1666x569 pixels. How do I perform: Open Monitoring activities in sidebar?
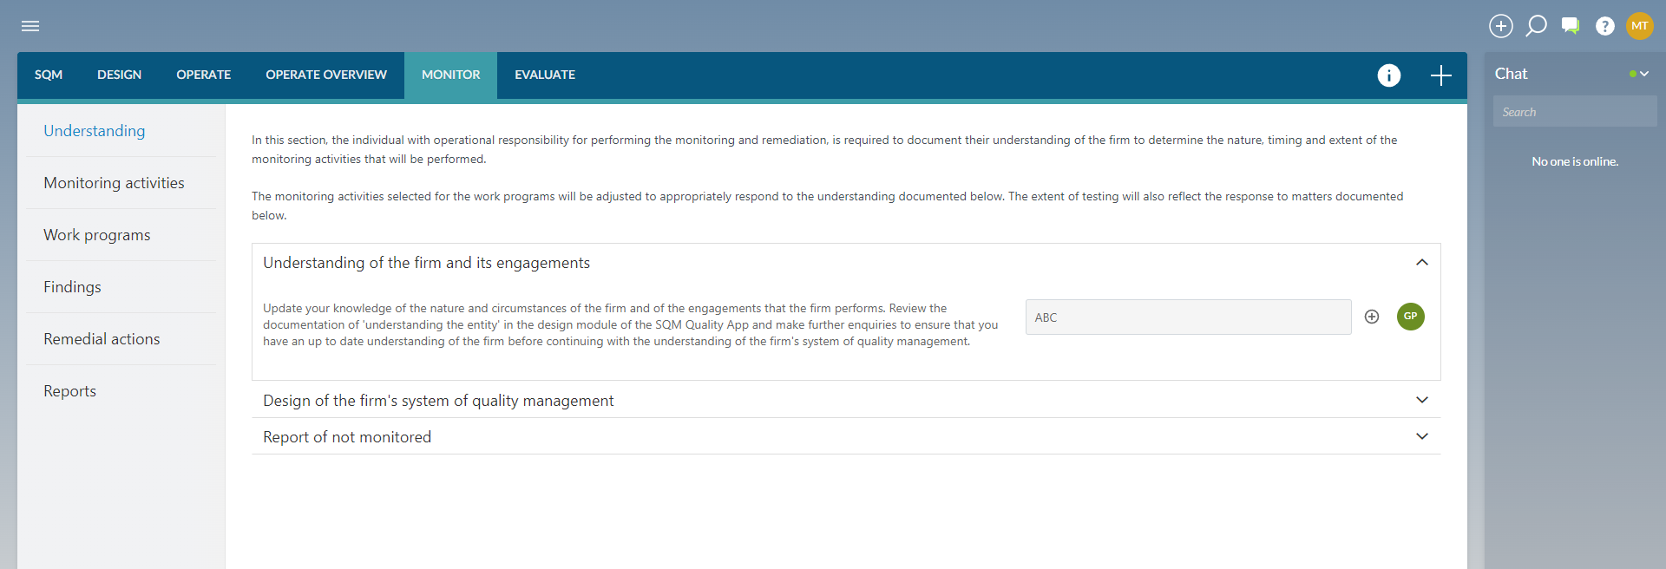114,183
